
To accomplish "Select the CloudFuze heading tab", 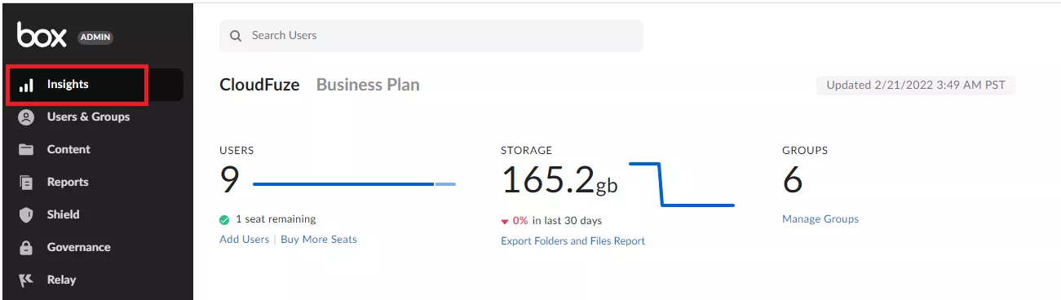I will point(259,85).
